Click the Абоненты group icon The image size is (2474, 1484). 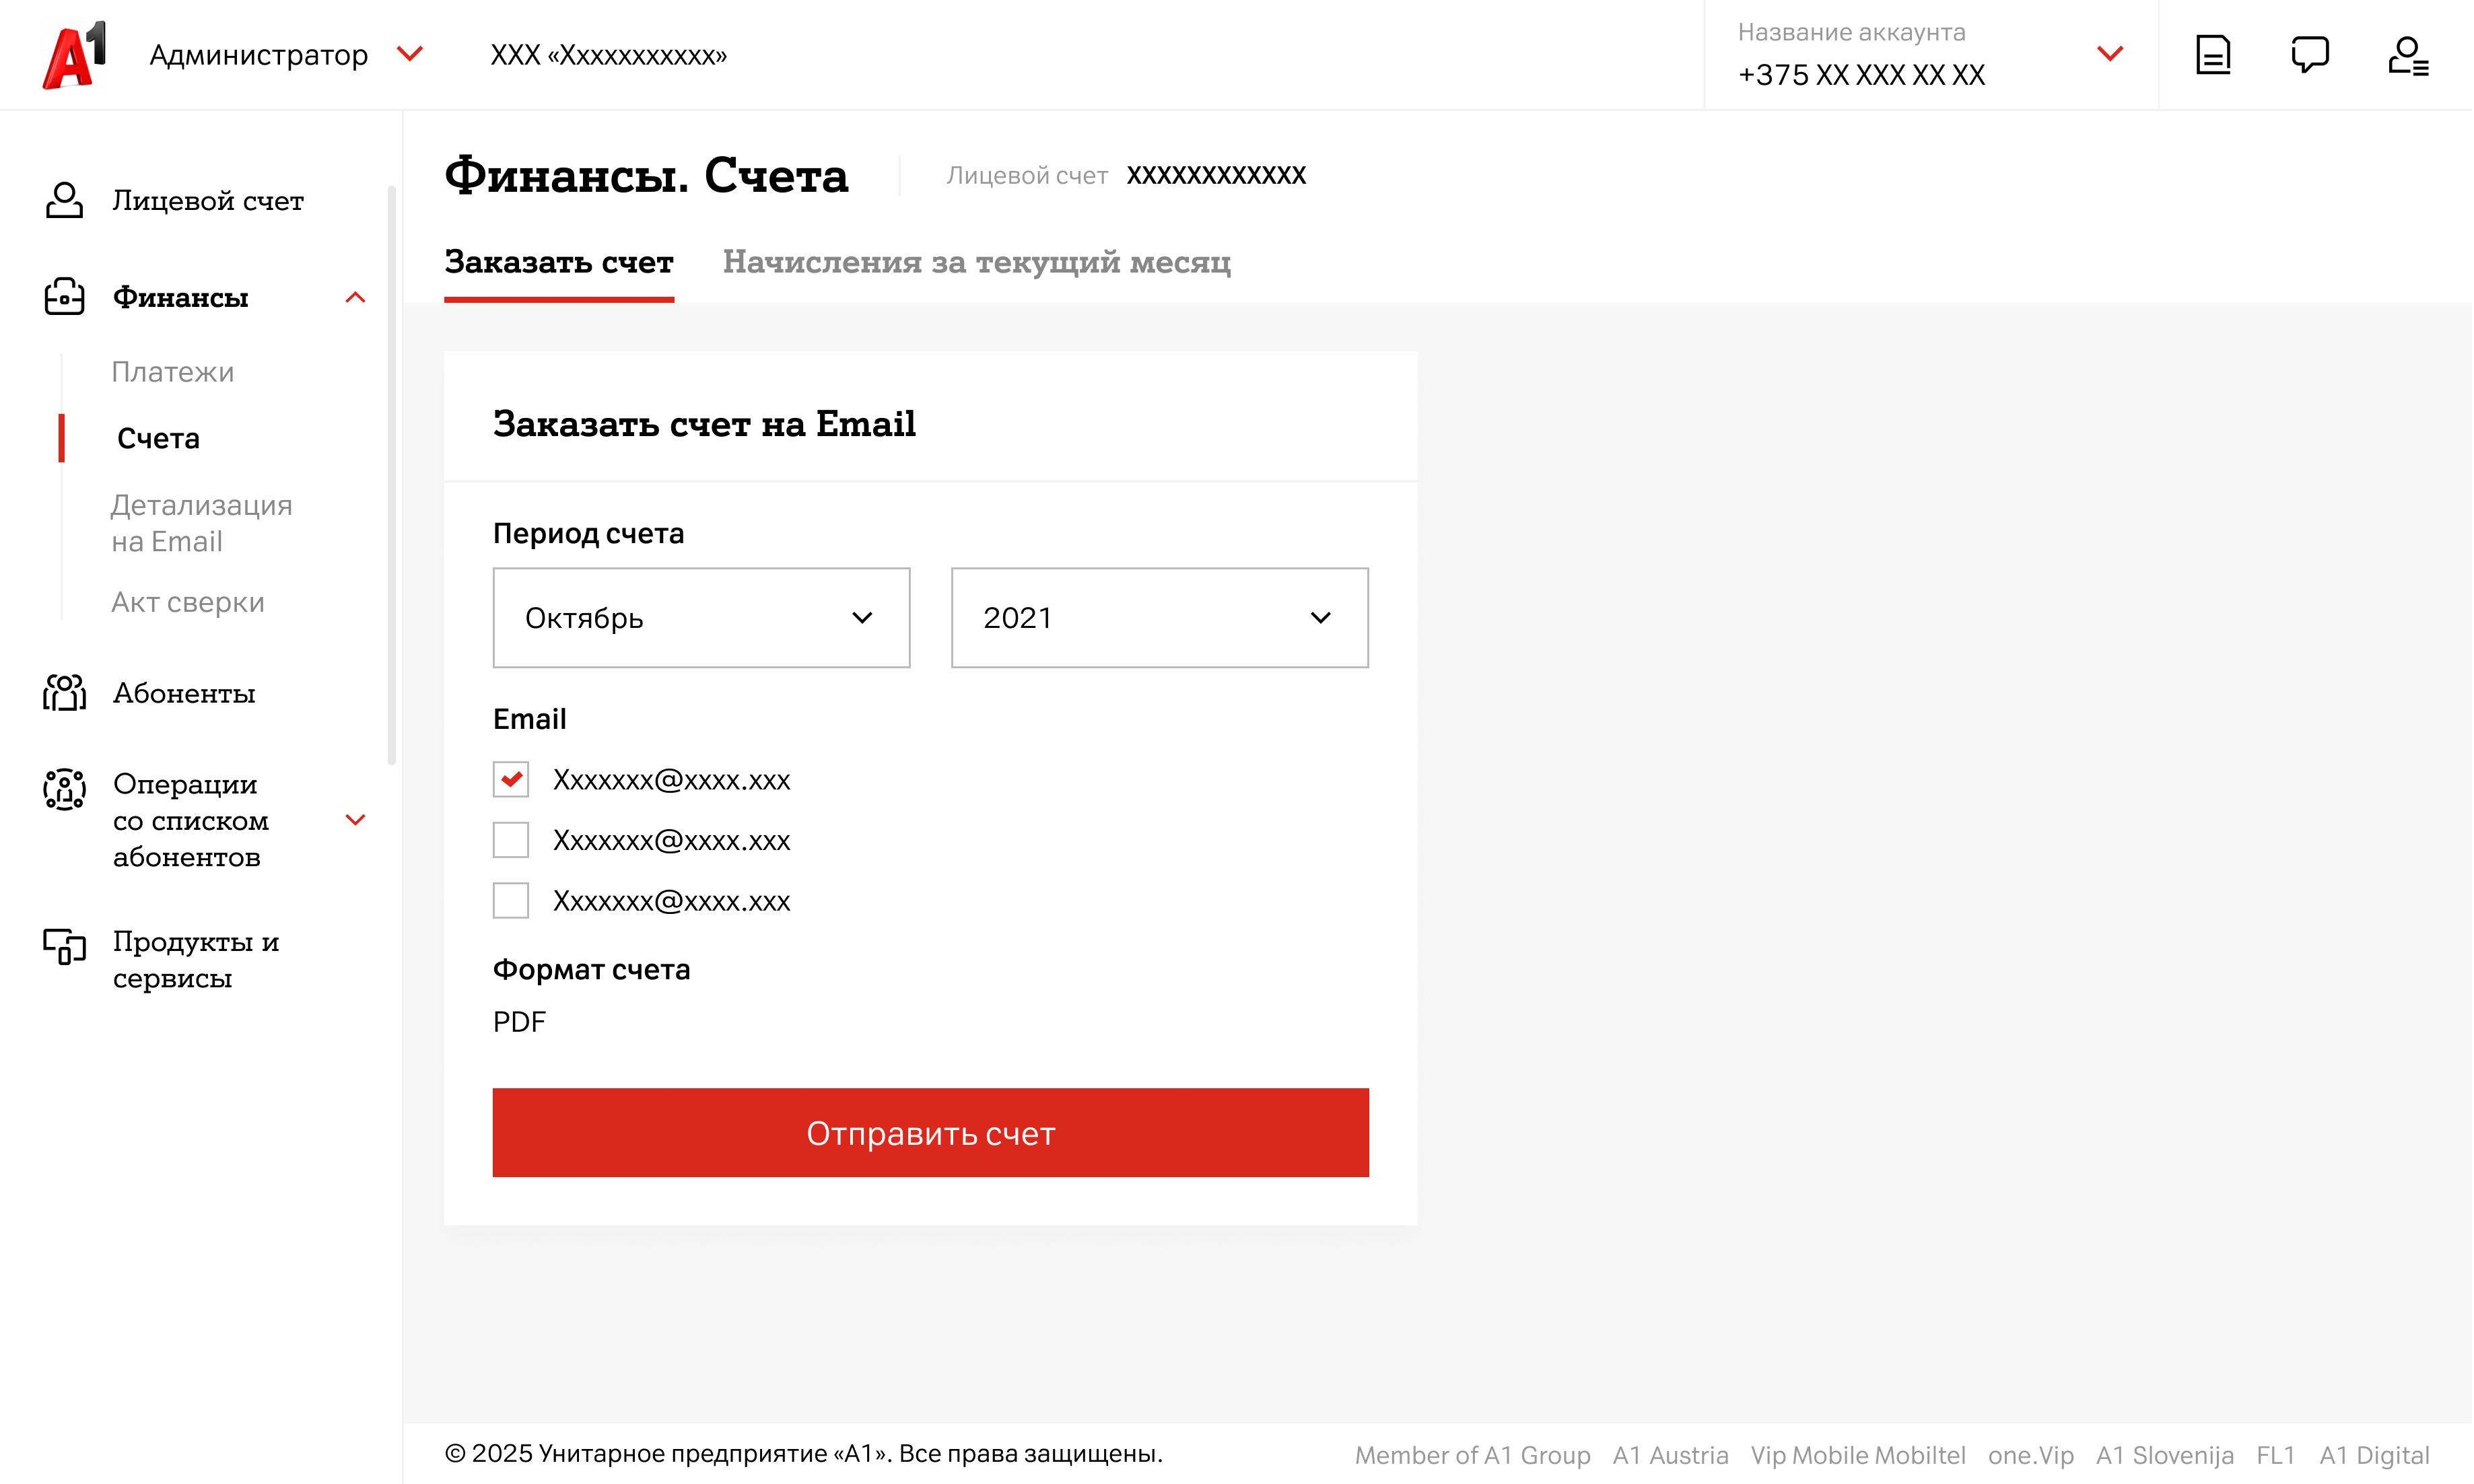[64, 693]
